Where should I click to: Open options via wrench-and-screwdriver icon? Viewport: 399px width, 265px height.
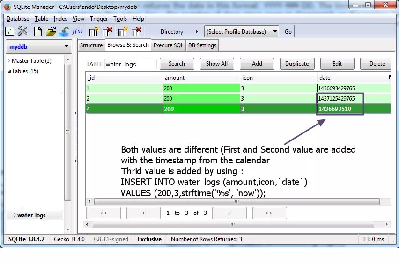point(22,31)
